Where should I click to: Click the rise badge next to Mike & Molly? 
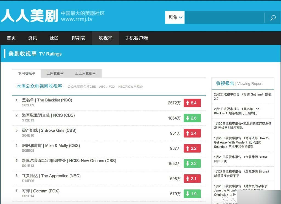192,148
